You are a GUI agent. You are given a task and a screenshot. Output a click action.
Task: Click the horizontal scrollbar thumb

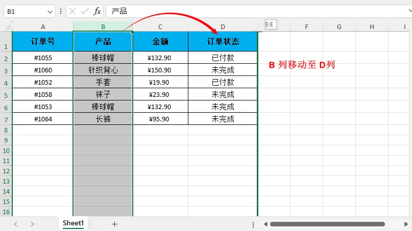click(327, 224)
